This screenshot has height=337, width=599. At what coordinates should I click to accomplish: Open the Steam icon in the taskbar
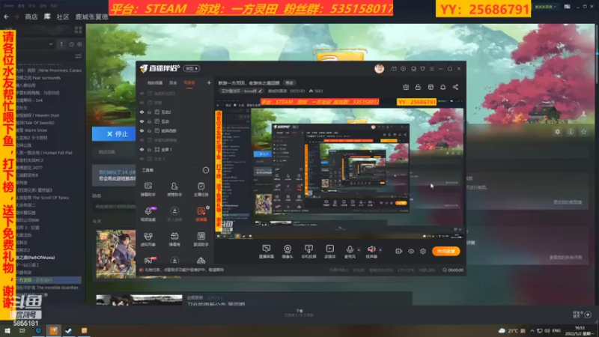(69, 330)
